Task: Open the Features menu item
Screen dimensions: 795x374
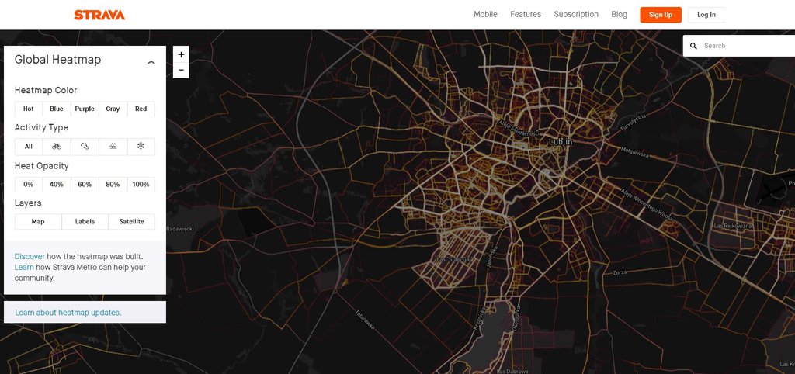Action: click(x=526, y=14)
